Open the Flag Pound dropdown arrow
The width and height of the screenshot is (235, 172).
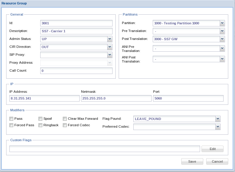click(x=218, y=119)
